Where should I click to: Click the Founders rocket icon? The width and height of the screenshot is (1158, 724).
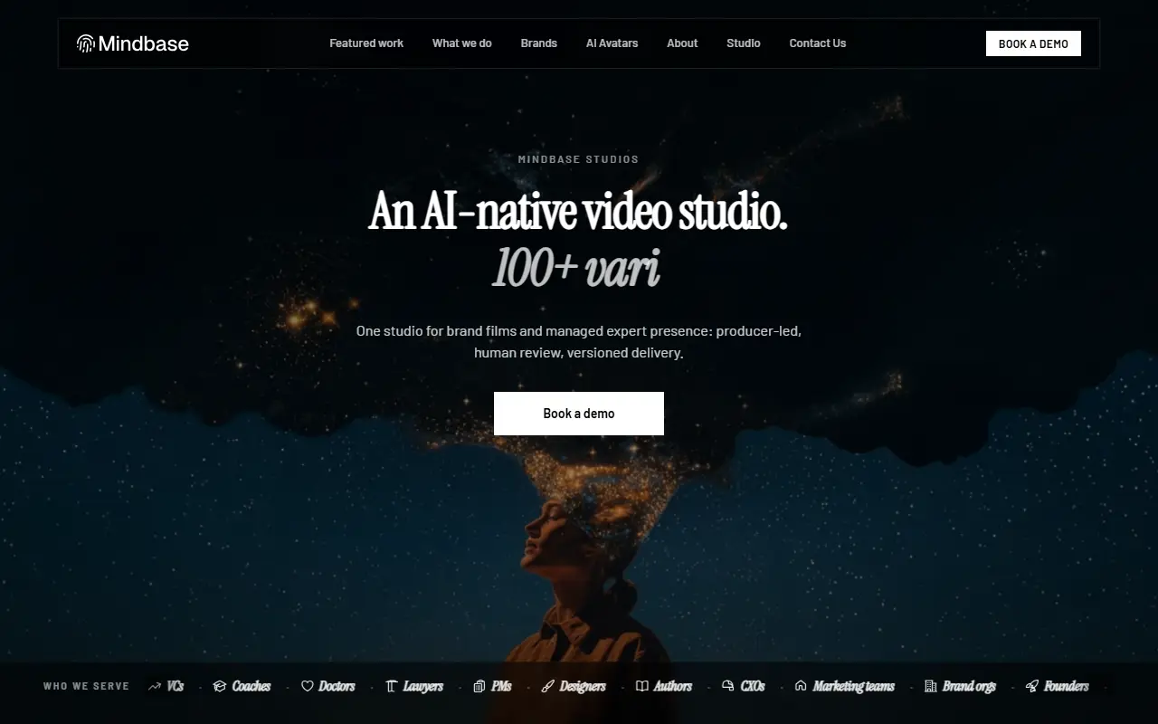click(1031, 687)
